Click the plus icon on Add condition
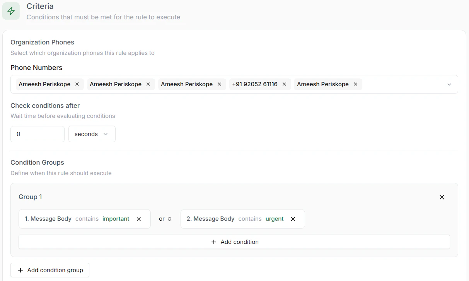469x281 pixels. coord(214,242)
